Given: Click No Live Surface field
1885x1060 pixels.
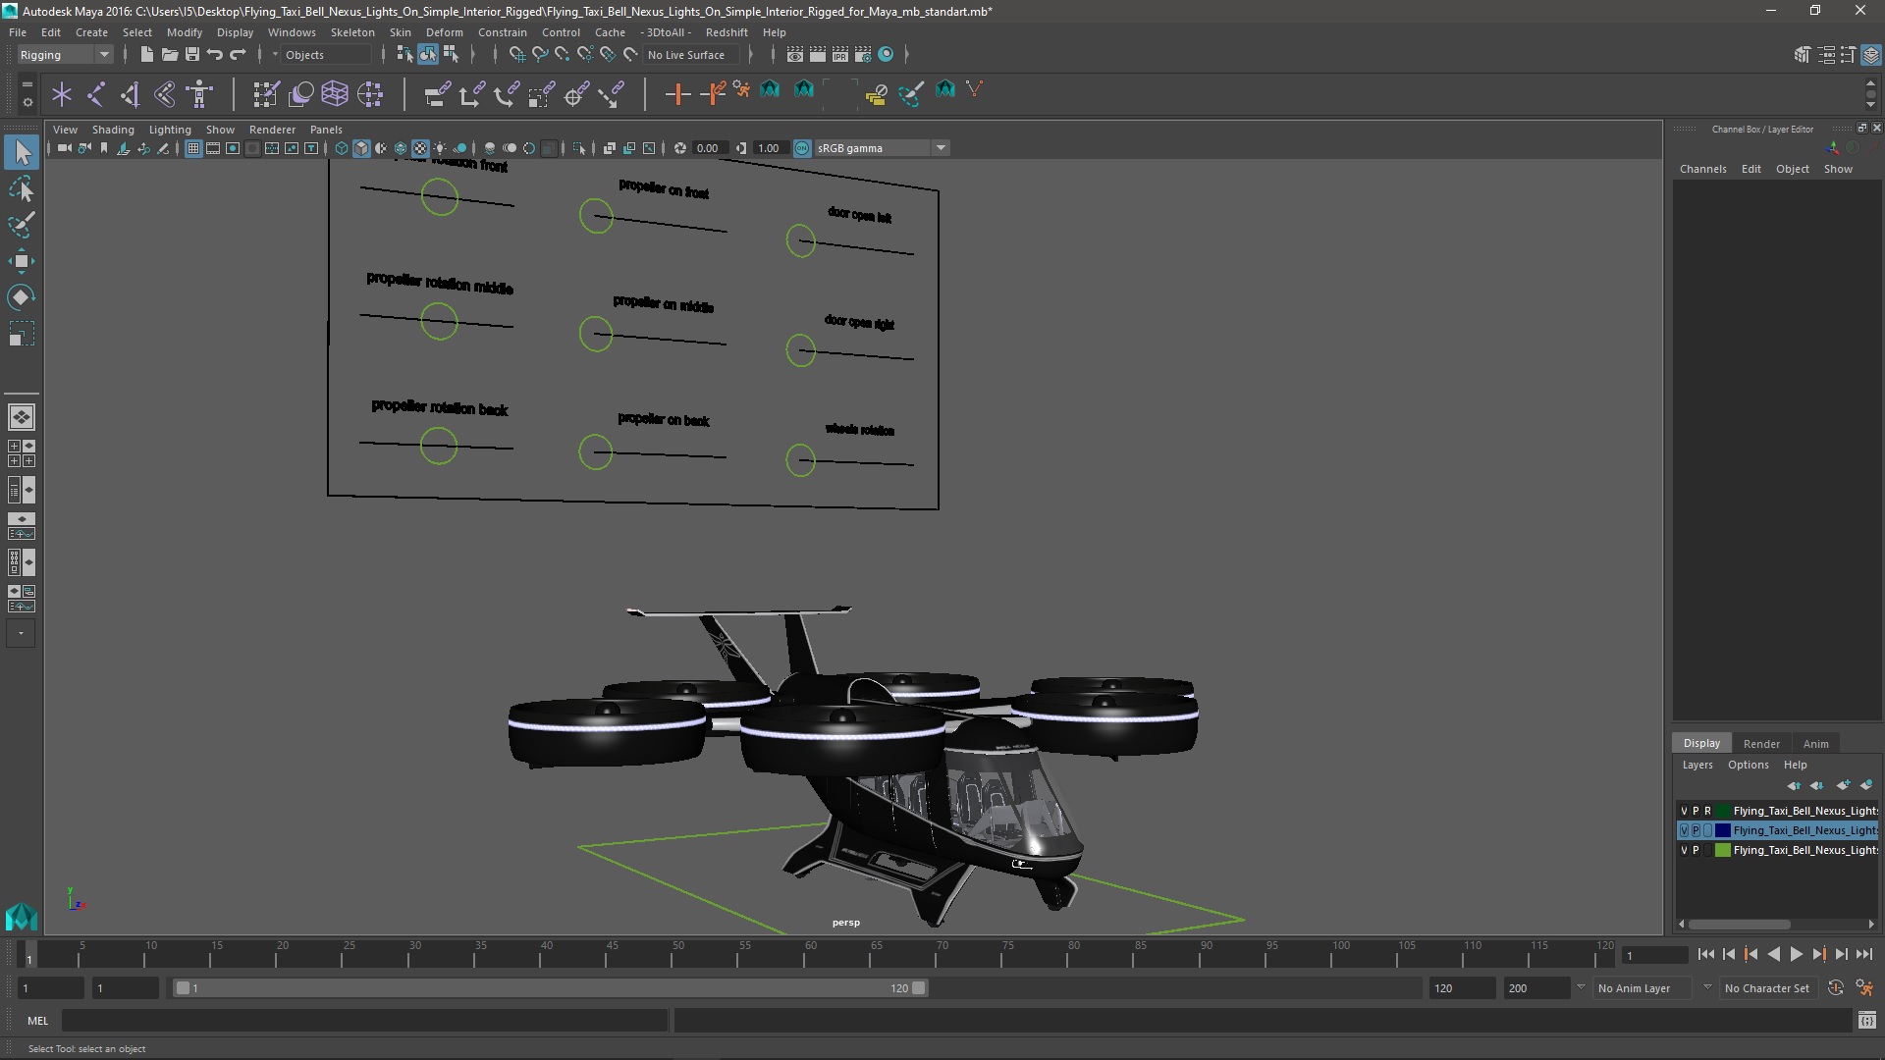Looking at the screenshot, I should (691, 55).
